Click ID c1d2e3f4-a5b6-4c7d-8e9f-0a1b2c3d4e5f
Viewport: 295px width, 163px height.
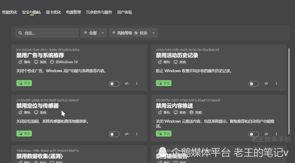pyautogui.click(x=48, y=100)
